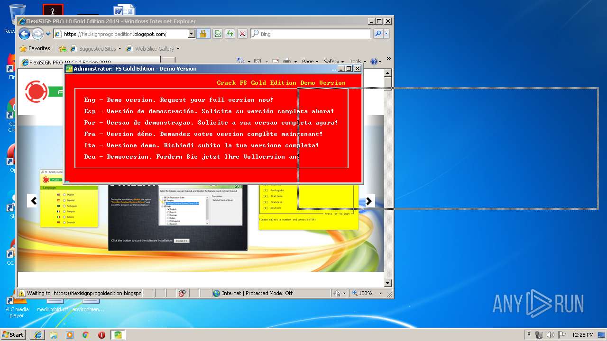Open dark installer screenshot thumbnail
The width and height of the screenshot is (607, 341).
tap(178, 217)
